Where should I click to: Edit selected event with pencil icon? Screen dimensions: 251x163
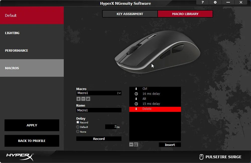(136, 145)
